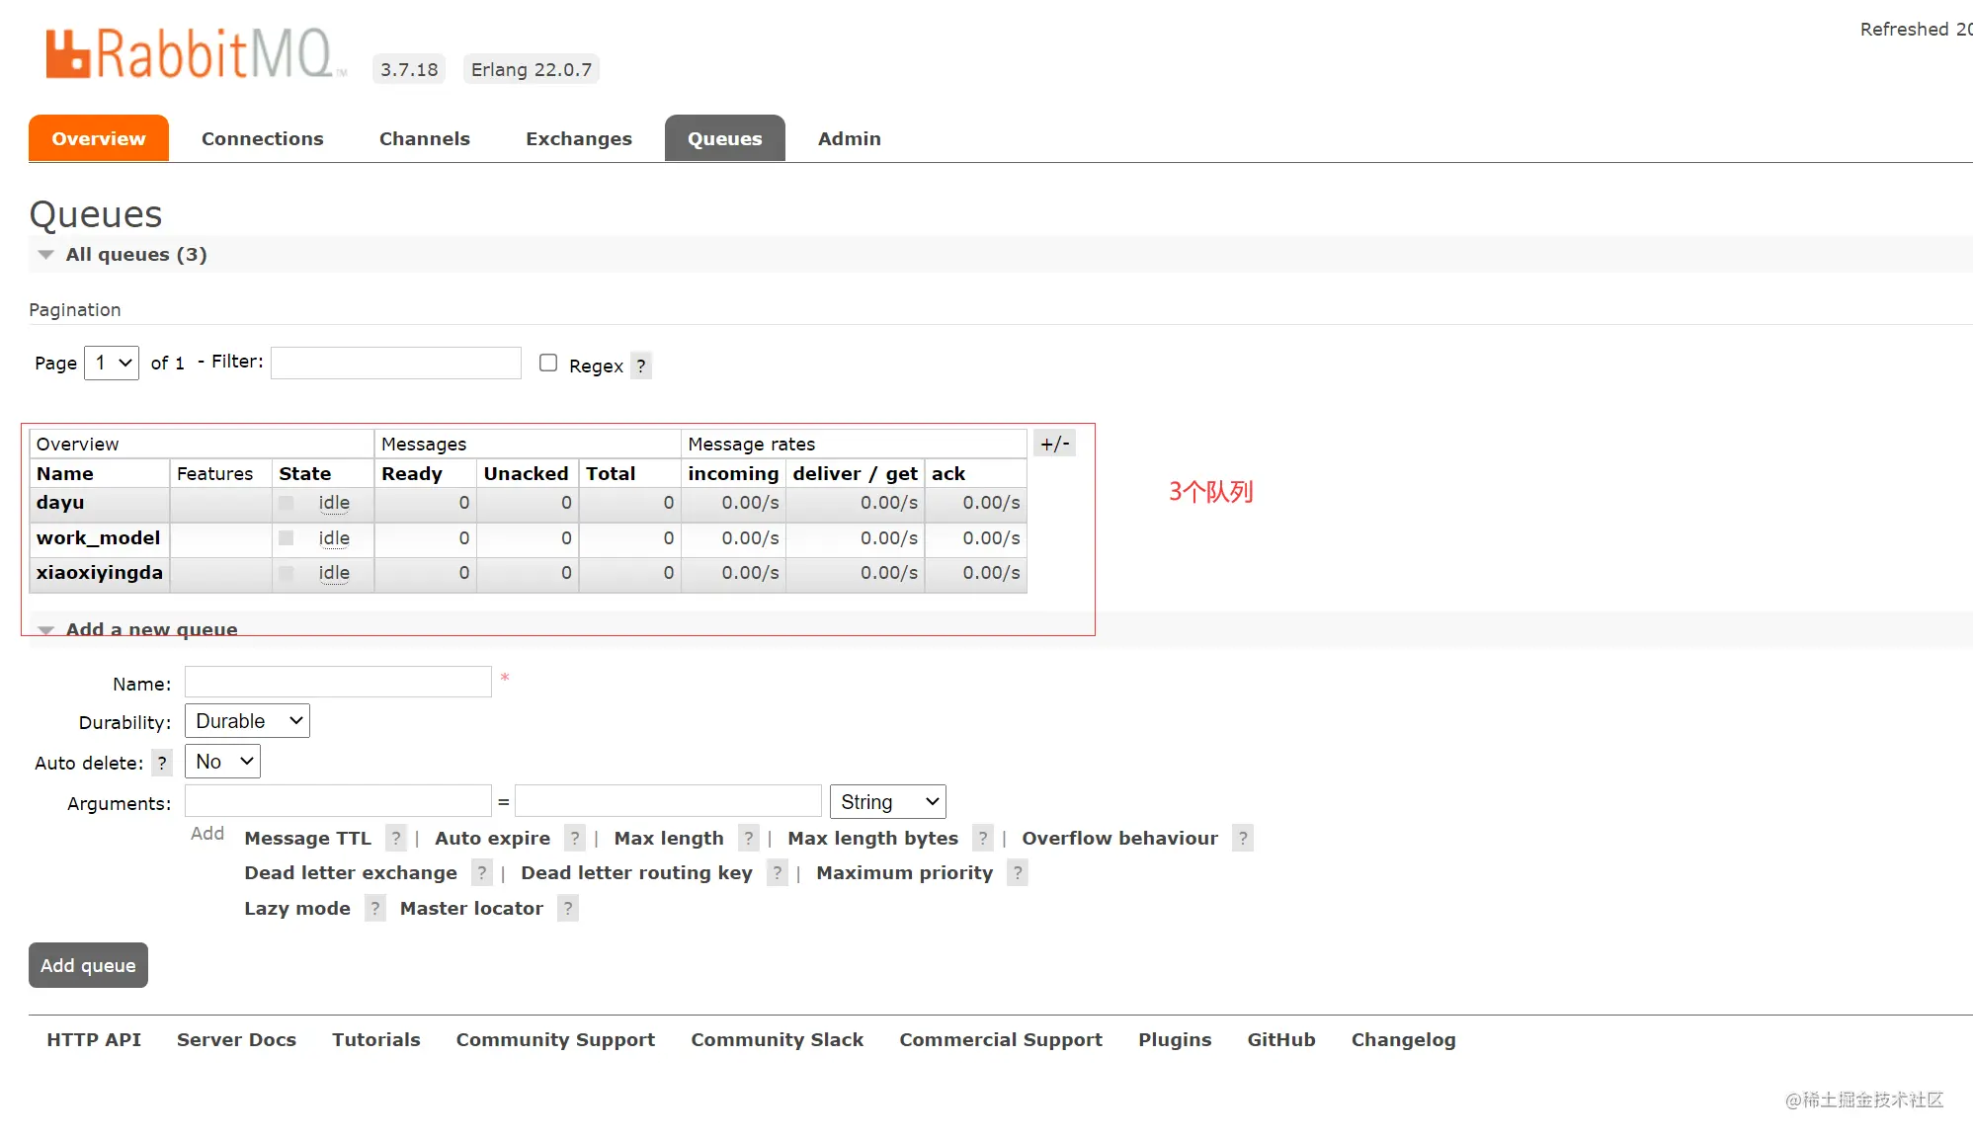Open the dayu queue
The width and height of the screenshot is (1973, 1139).
pos(60,503)
